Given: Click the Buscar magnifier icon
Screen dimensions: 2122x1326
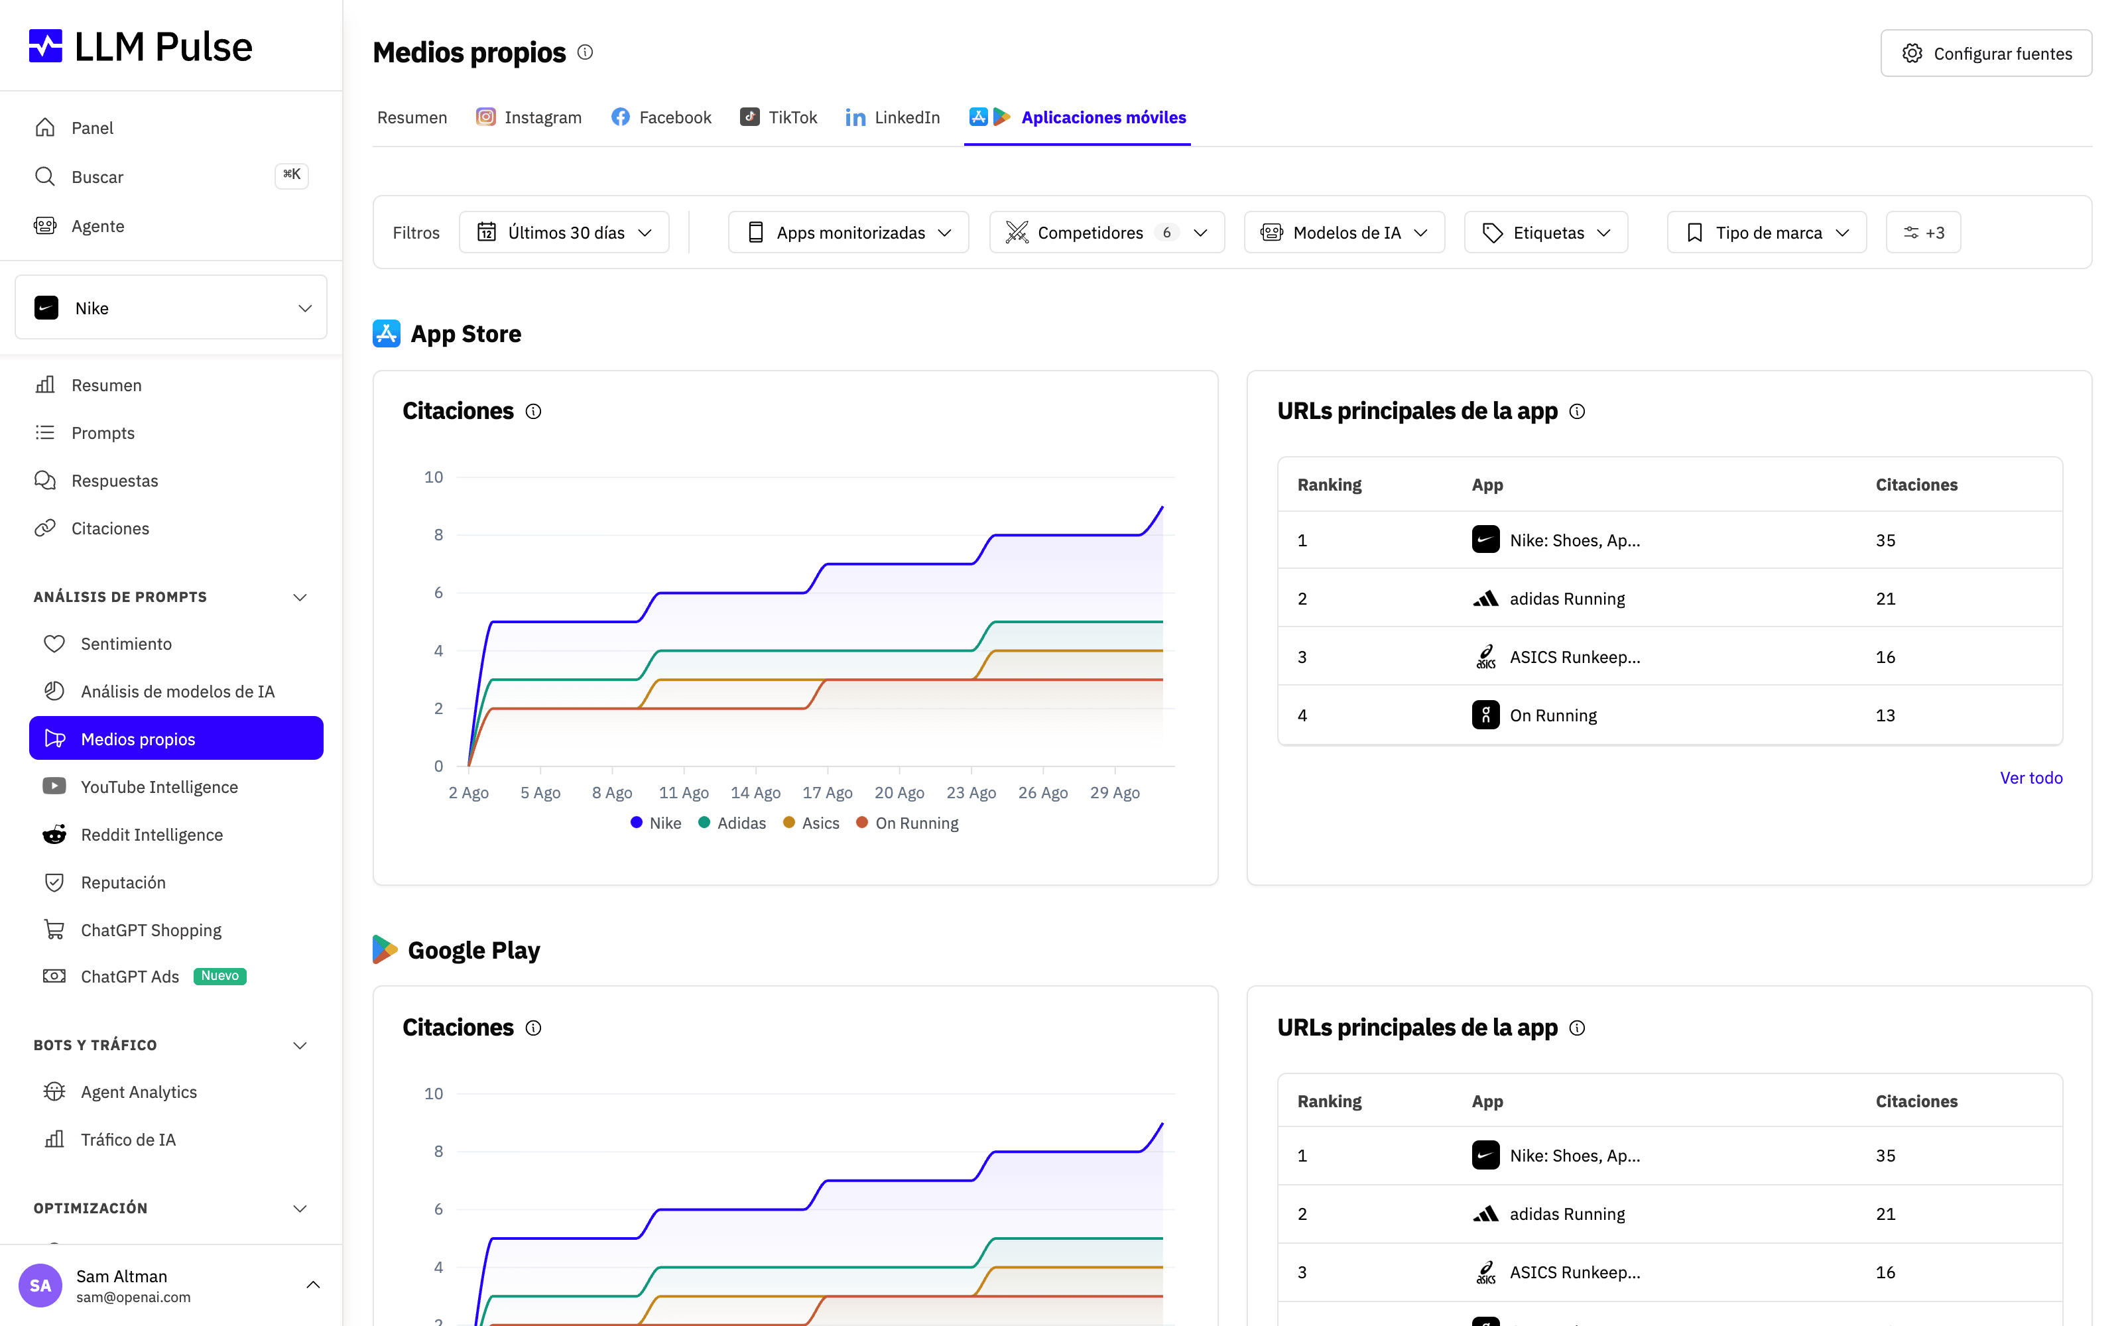Looking at the screenshot, I should tap(44, 176).
